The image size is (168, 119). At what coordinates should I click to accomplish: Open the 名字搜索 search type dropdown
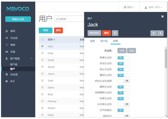(62, 19)
